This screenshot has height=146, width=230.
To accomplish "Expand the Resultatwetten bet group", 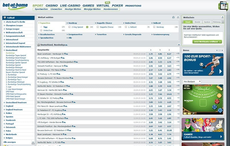I will [47, 35].
